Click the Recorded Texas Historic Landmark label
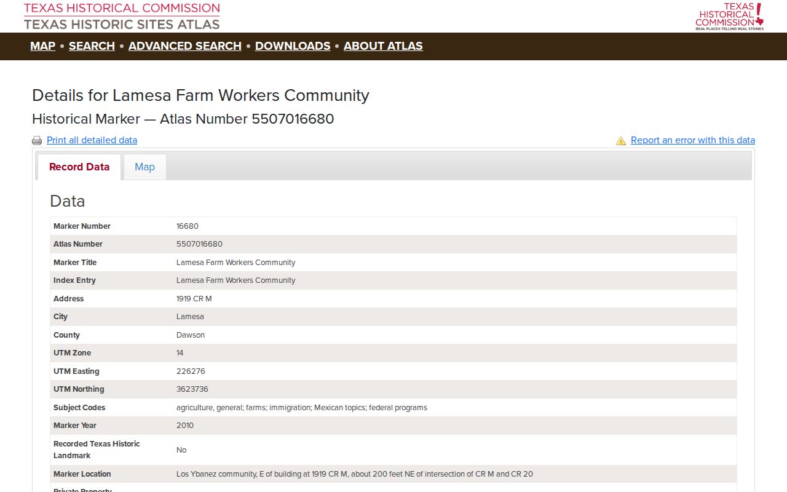The width and height of the screenshot is (787, 492). point(97,450)
